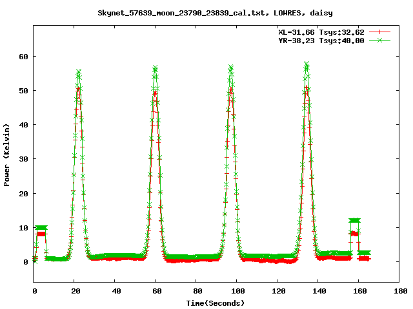Click the green line sample in the legend
Image resolution: width=413 pixels, height=309 pixels.
click(x=379, y=40)
